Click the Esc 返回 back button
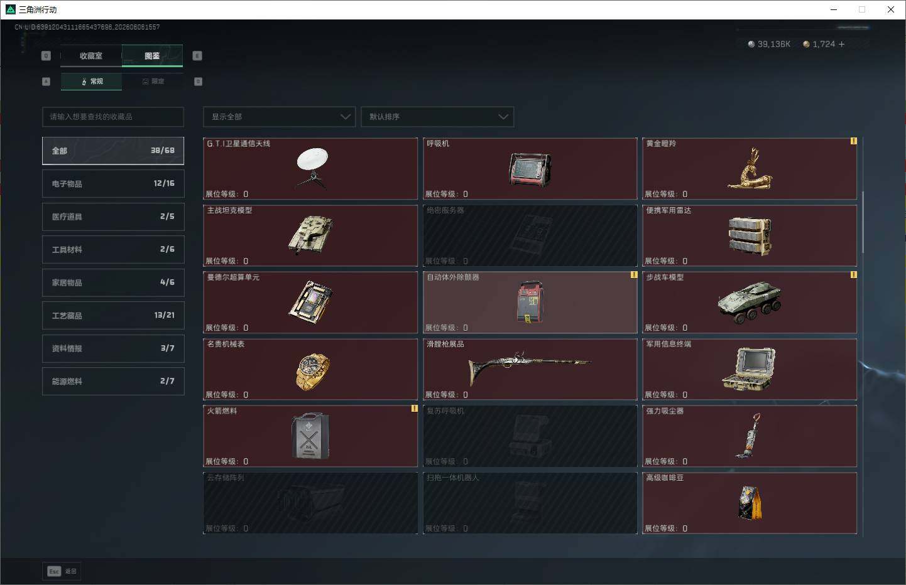Screen dimensions: 906x585 pyautogui.click(x=62, y=571)
